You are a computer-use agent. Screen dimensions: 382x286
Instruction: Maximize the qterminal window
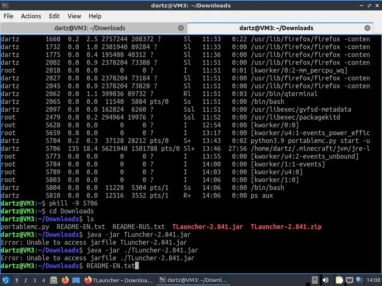pos(369,5)
